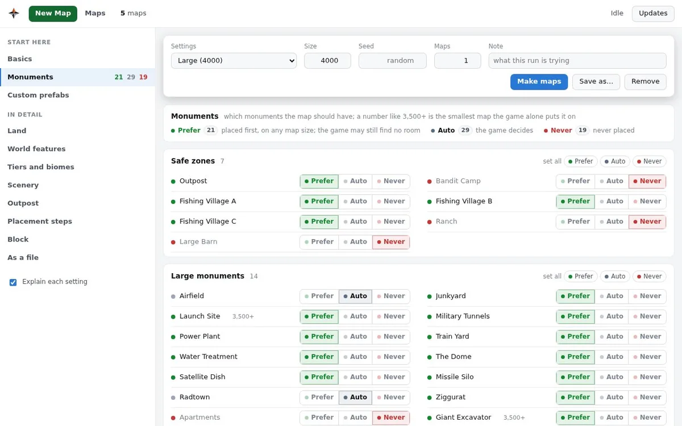Open the Maps tab in header
Screen dimensions: 682x426
95,13
